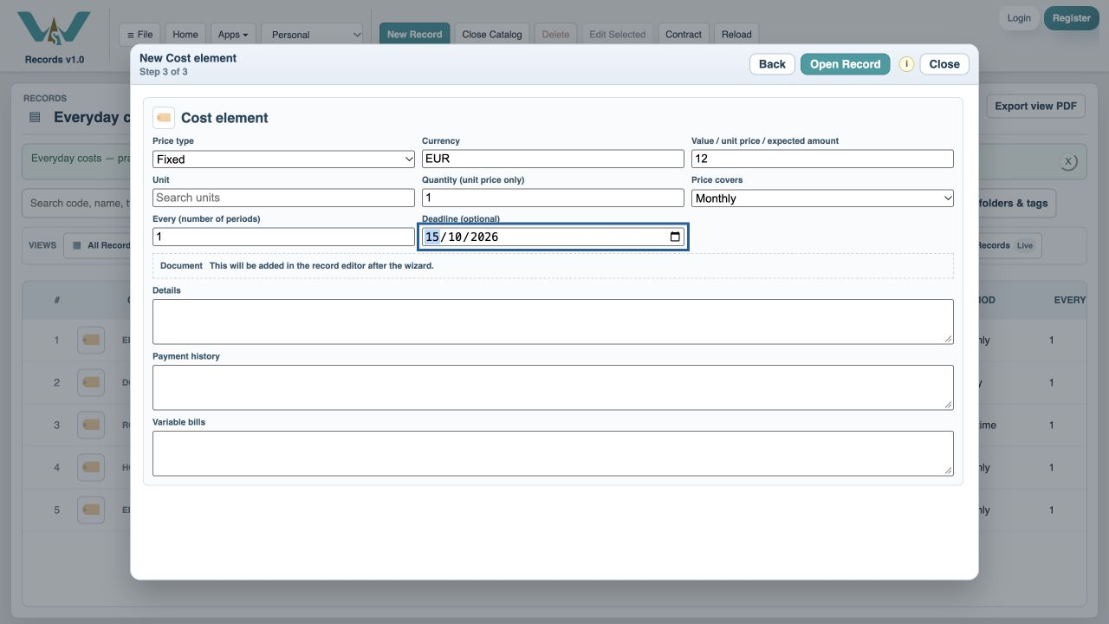Click the calendar picker icon in Deadline field
The image size is (1109, 624).
point(675,237)
